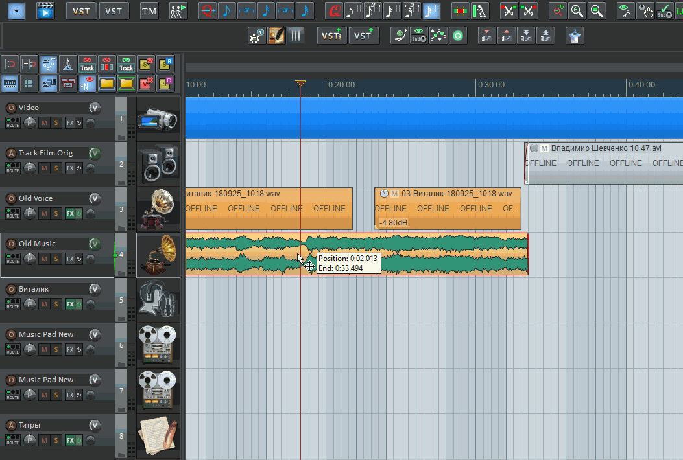The height and width of the screenshot is (460, 683).
Task: Click the zoom-out magnifier with red minus
Action: coord(557,10)
